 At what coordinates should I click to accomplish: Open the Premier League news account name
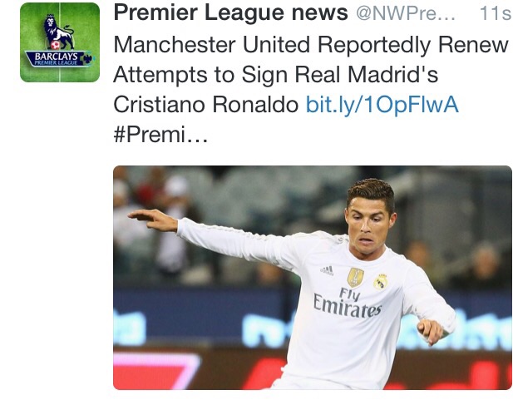click(230, 12)
